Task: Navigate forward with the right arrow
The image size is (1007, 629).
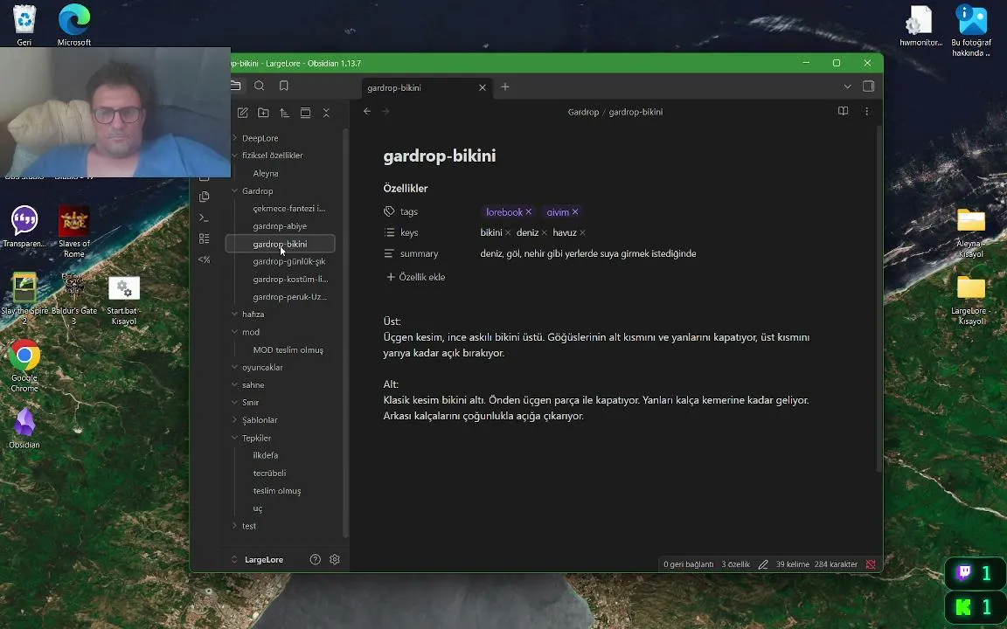Action: [386, 112]
